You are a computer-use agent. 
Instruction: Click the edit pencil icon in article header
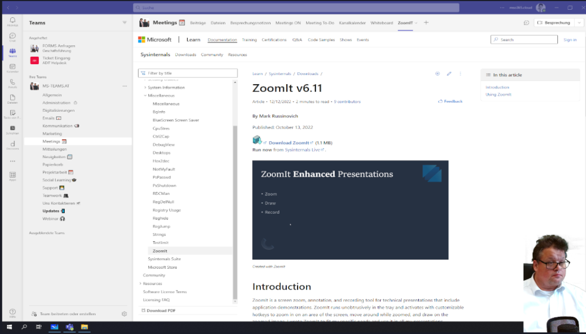pos(449,74)
